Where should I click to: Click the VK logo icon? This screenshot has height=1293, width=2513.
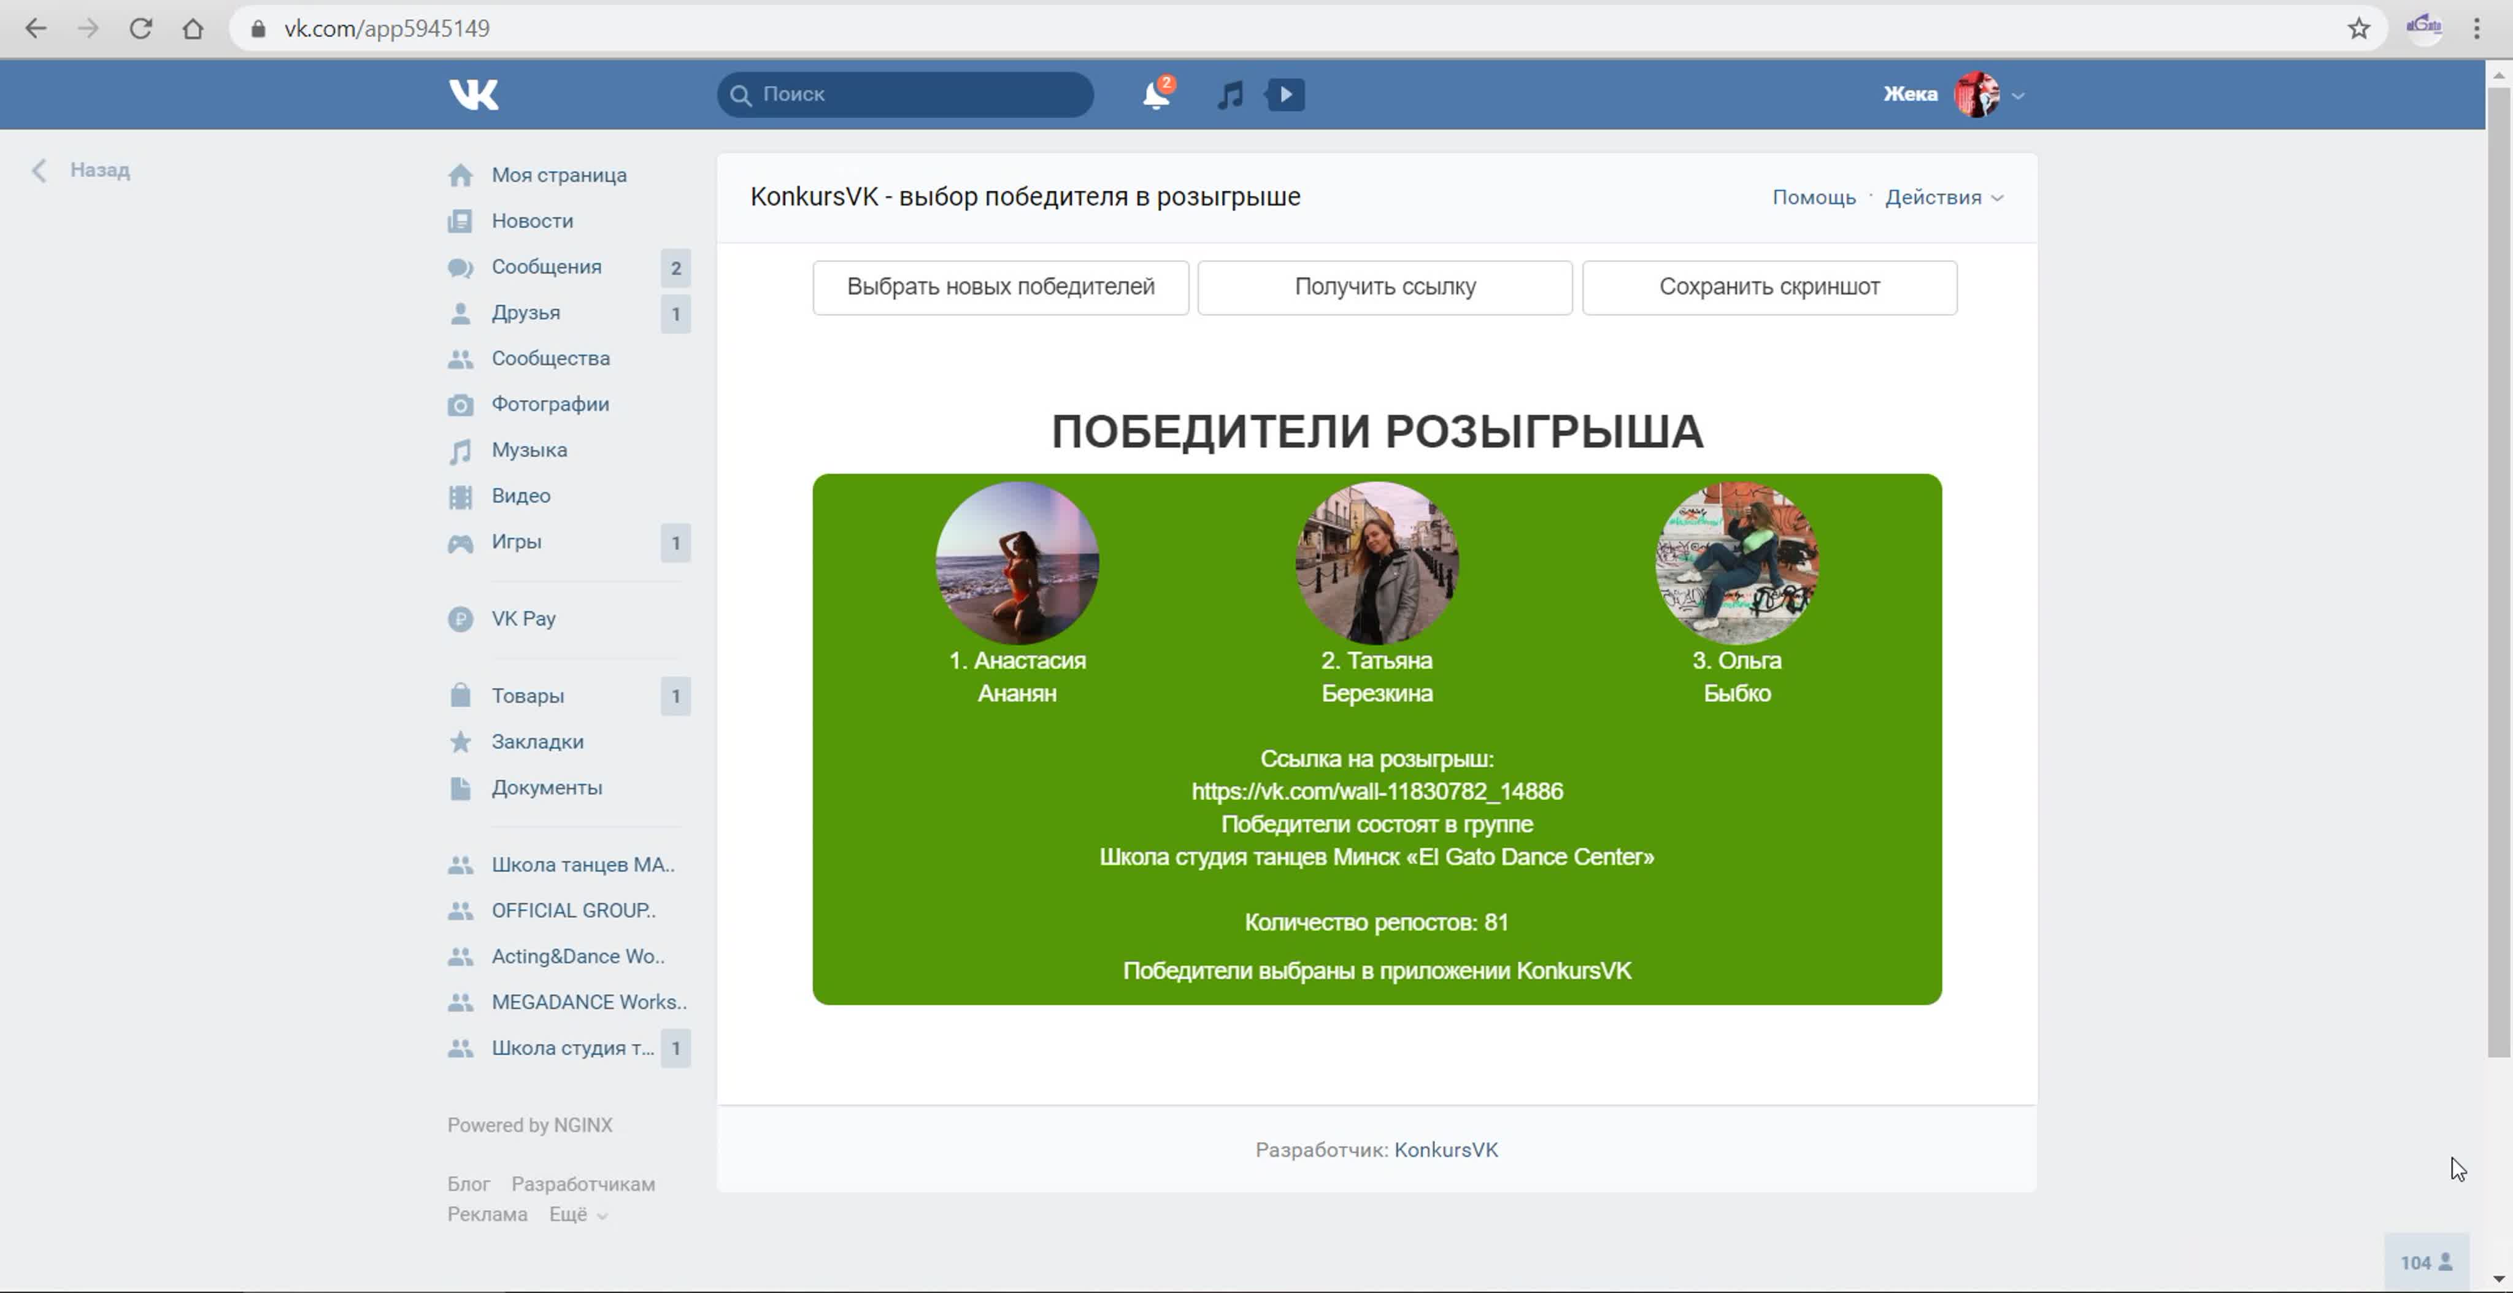pos(473,94)
